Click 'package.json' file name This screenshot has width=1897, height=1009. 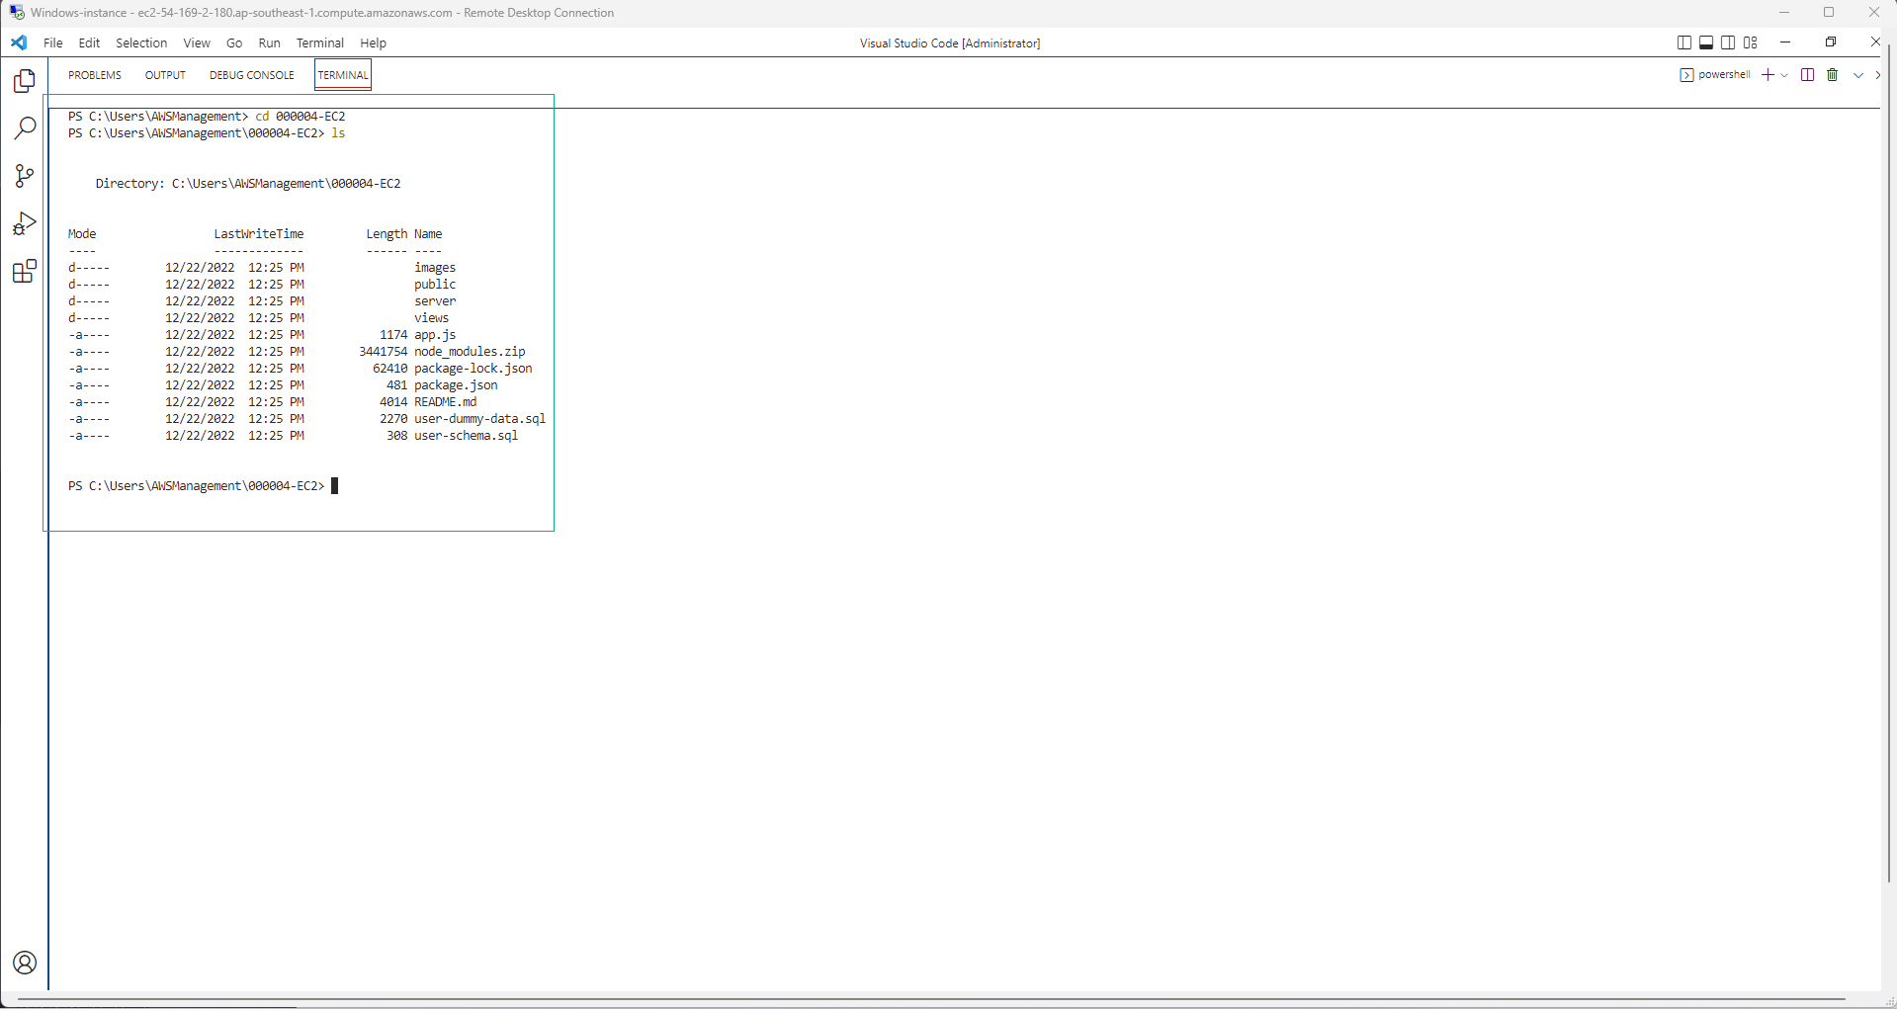(x=456, y=385)
